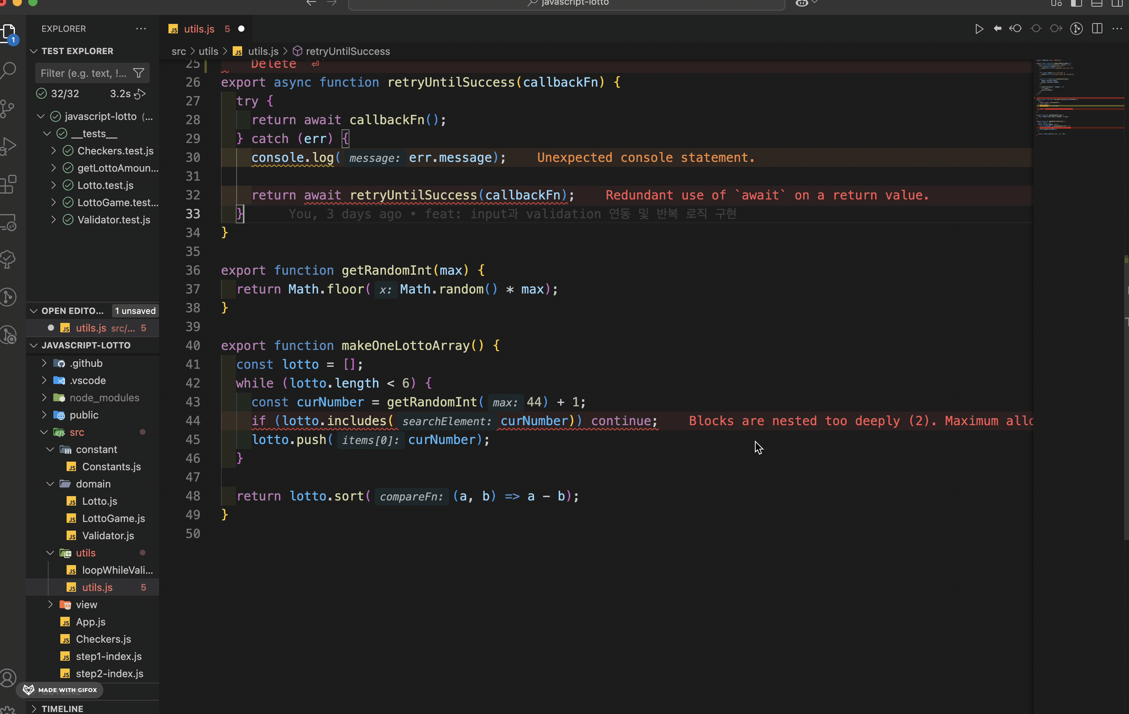Open the Git Graph icon in the activity bar
Image resolution: width=1129 pixels, height=714 pixels.
(7, 297)
